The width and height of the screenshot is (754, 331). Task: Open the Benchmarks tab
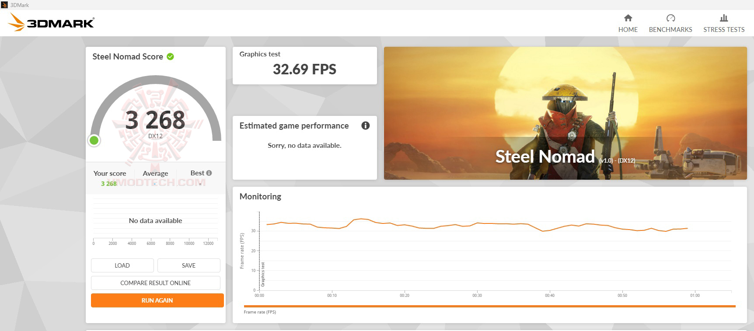tap(670, 23)
